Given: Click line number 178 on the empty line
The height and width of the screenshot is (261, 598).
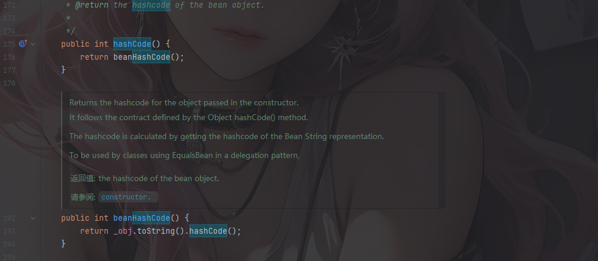Looking at the screenshot, I should (x=9, y=83).
